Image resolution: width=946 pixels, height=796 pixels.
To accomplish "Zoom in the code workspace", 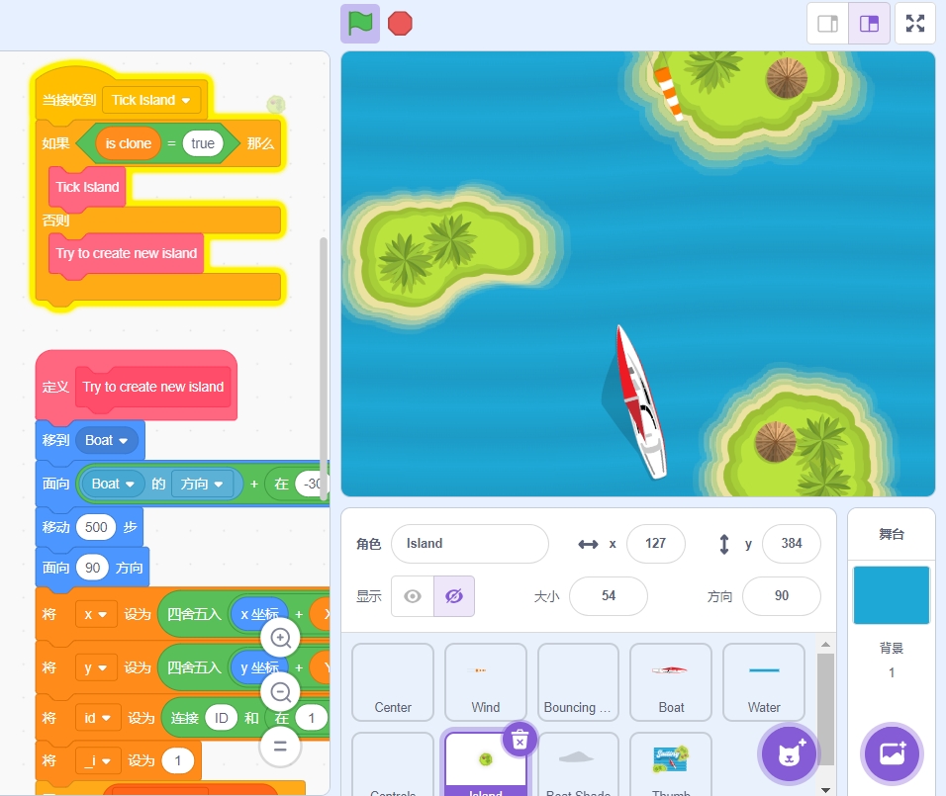I will click(x=281, y=638).
